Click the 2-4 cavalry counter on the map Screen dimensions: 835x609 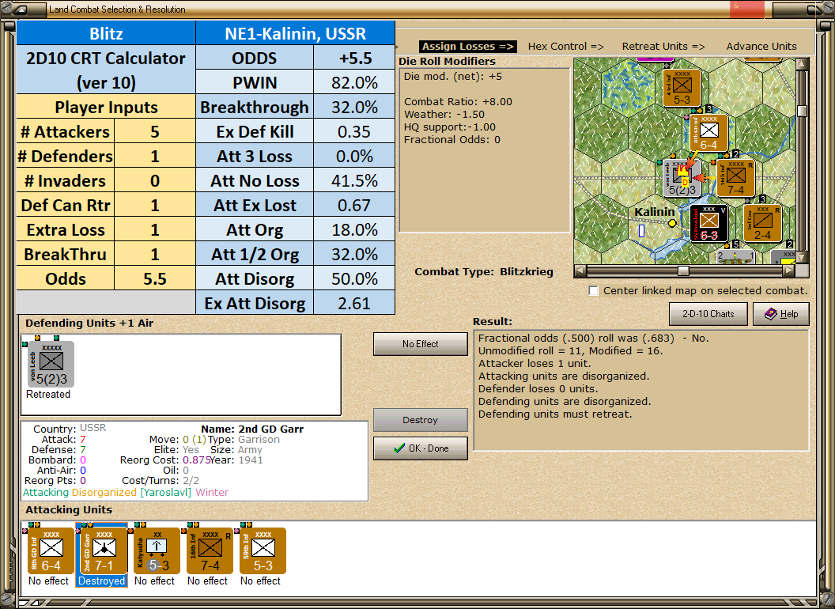762,223
